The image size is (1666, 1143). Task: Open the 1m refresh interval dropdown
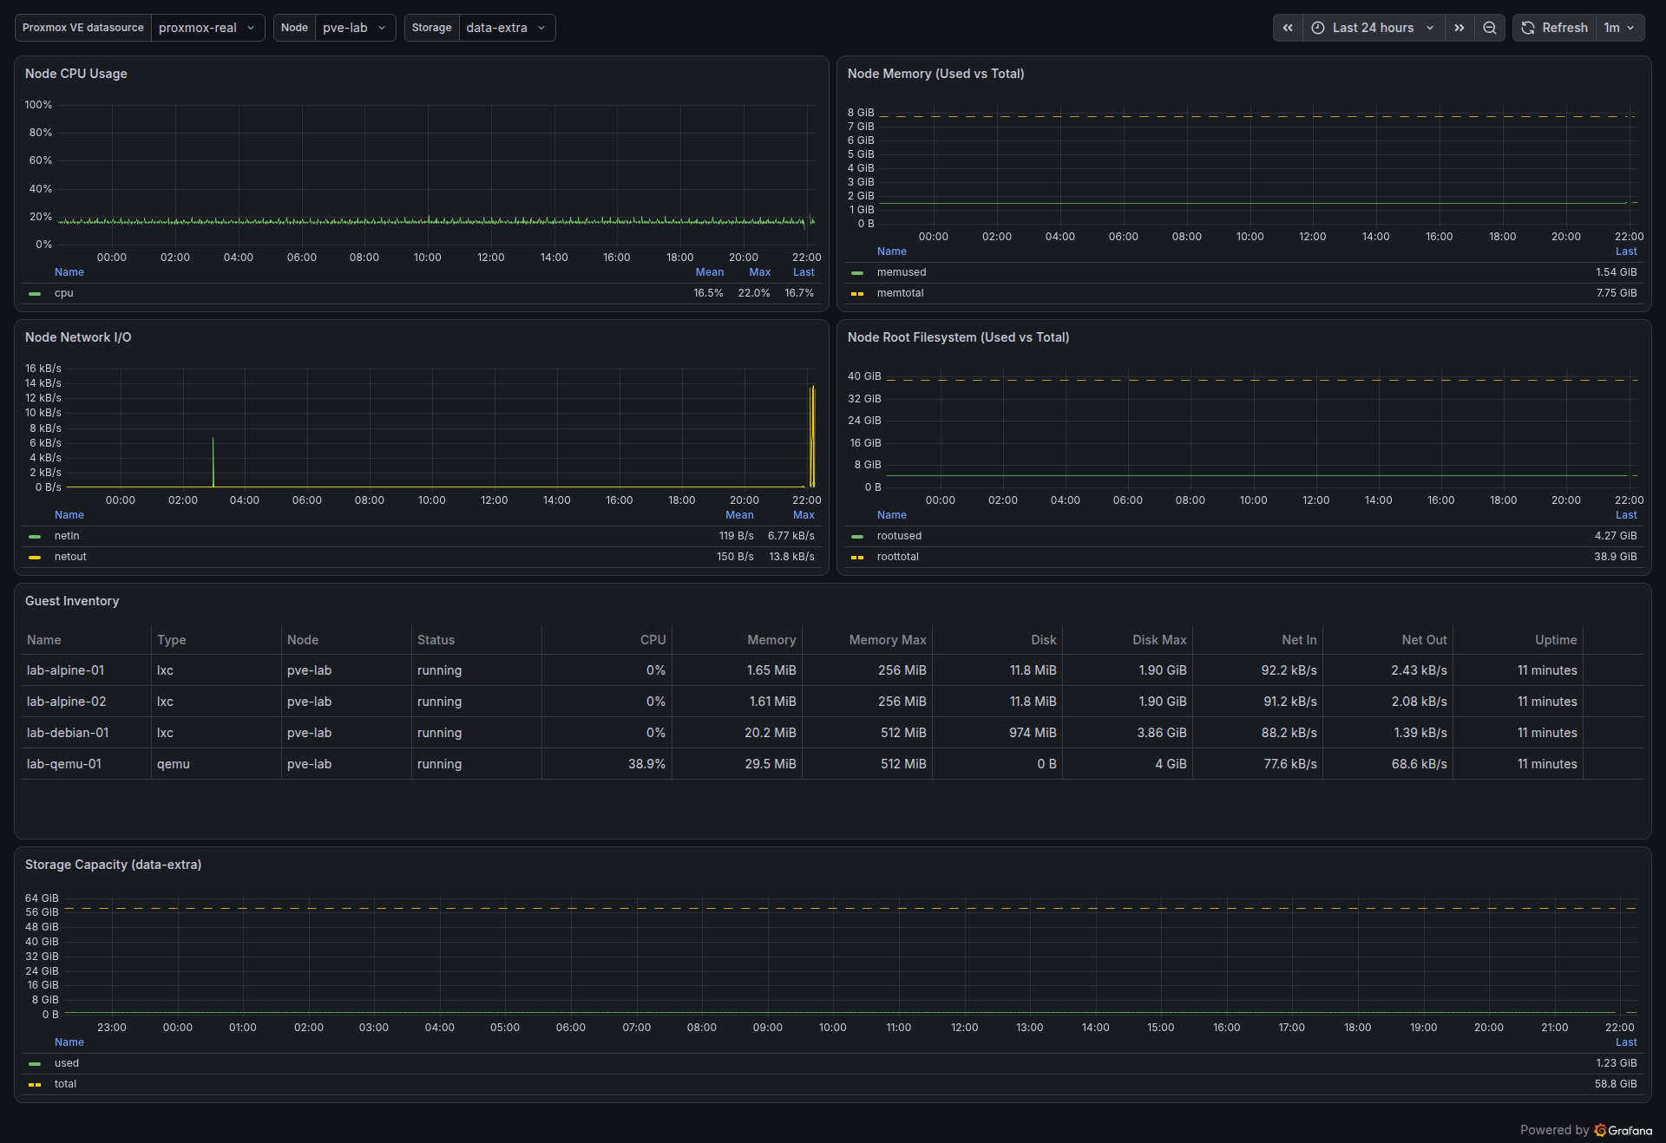click(x=1620, y=28)
